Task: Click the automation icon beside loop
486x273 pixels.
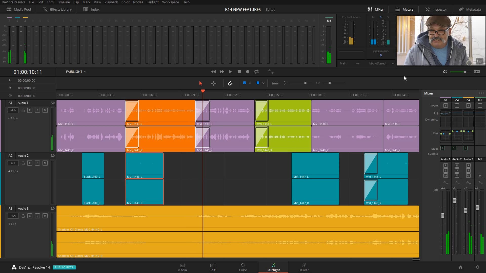Action: tap(271, 72)
